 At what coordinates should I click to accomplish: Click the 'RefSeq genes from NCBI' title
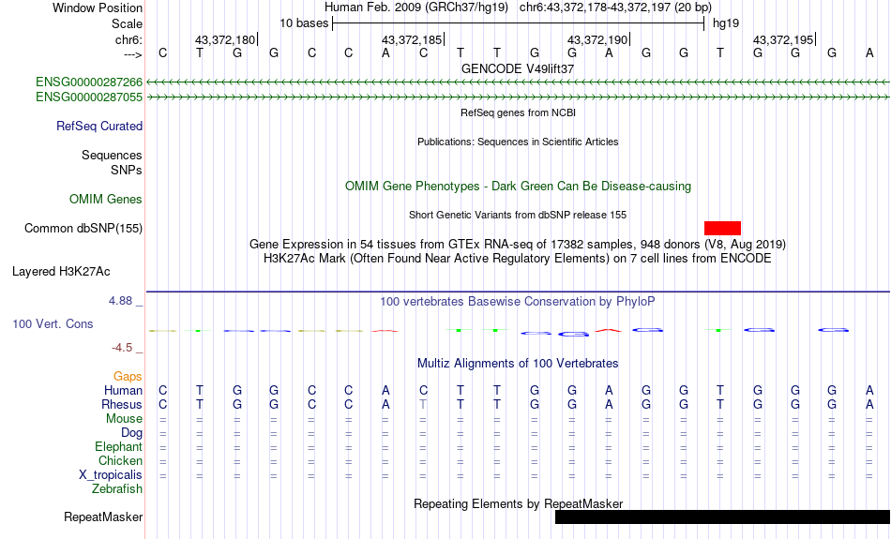[x=518, y=113]
